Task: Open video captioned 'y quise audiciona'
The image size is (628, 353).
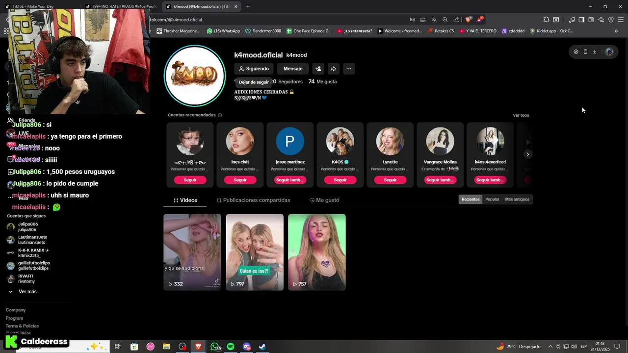Action: coord(192,252)
